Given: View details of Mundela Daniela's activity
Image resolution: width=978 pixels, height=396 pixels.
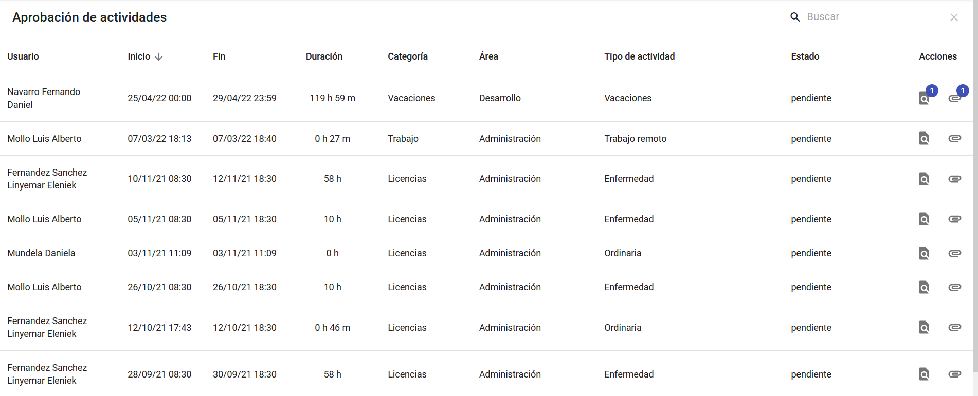Looking at the screenshot, I should tap(924, 253).
